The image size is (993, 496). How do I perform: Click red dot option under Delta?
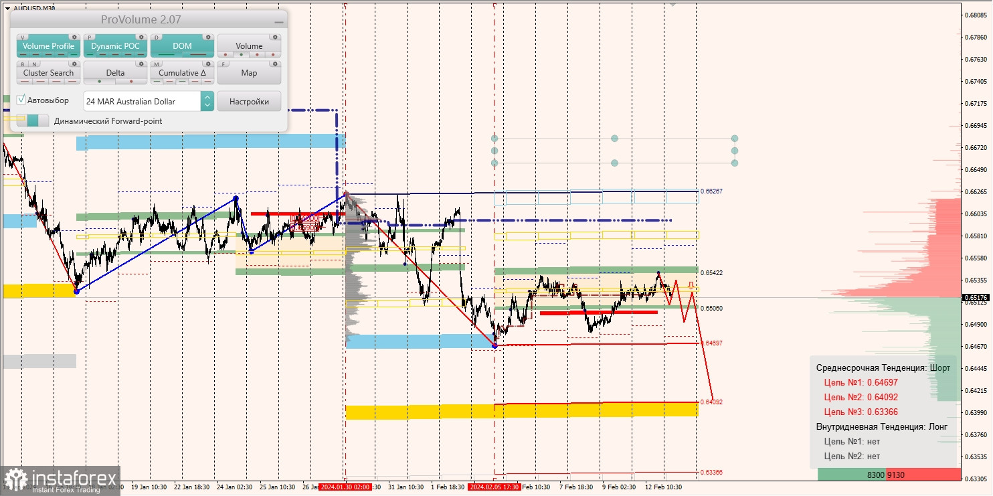pyautogui.click(x=131, y=81)
